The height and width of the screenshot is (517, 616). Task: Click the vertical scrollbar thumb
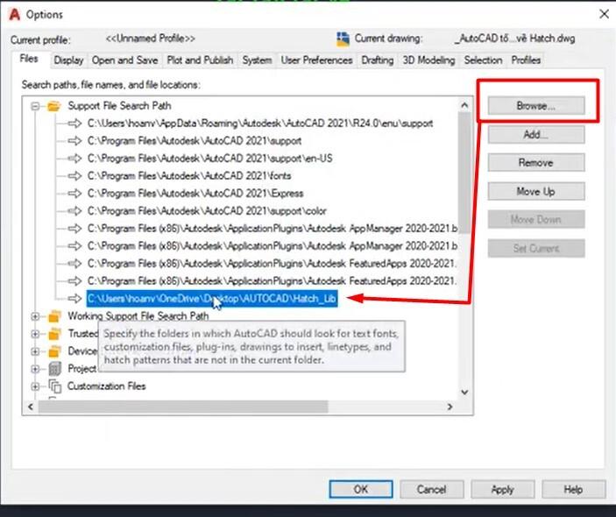[x=464, y=173]
